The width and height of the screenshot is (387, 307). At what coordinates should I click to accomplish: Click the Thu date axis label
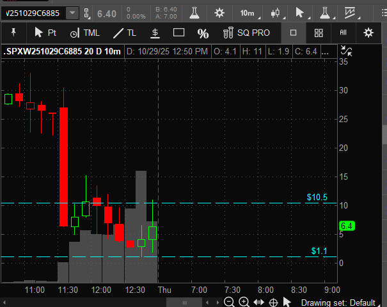164,290
